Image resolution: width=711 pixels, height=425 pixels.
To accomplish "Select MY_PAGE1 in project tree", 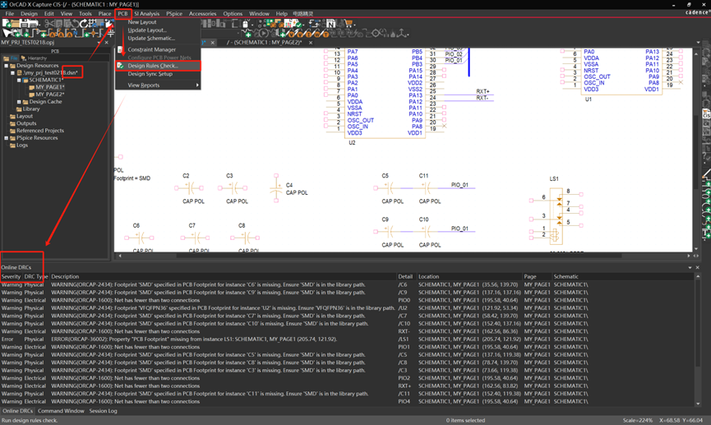I will (x=50, y=87).
